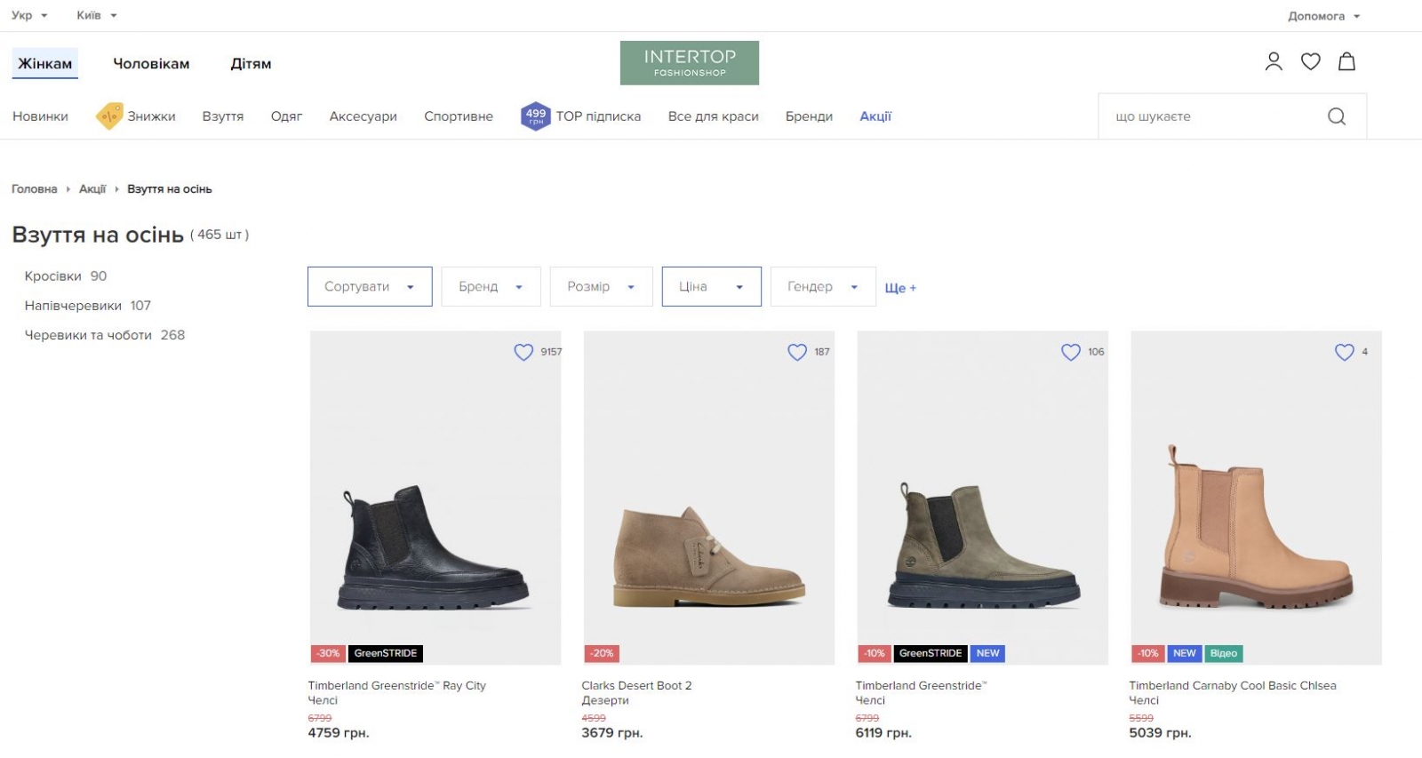This screenshot has height=758, width=1422.
Task: Click the INTERTOP logo
Action: (x=690, y=63)
